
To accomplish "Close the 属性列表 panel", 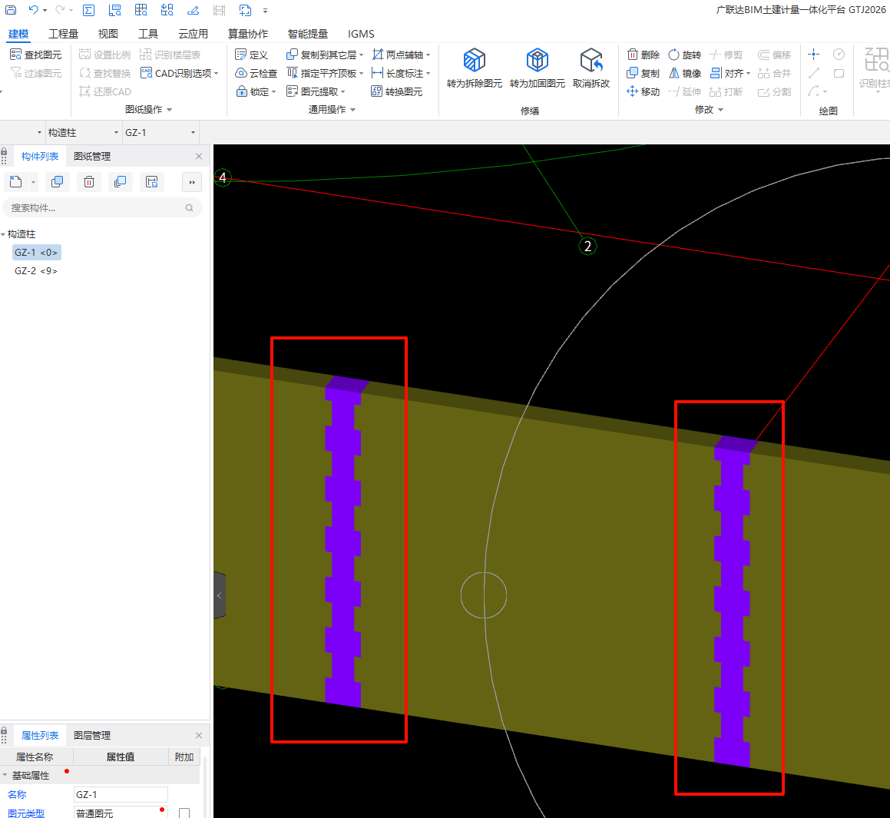I will click(199, 735).
